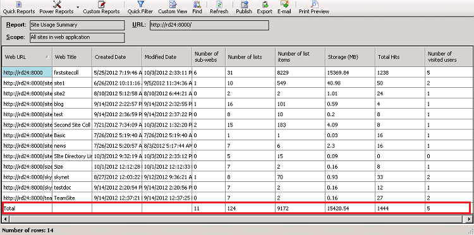474x235 pixels.
Task: Open Print Preview
Action: point(313,8)
